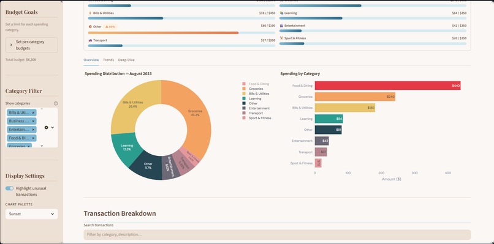This screenshot has width=494, height=244.
Task: Click the Transport donut slice
Action: coord(184,163)
